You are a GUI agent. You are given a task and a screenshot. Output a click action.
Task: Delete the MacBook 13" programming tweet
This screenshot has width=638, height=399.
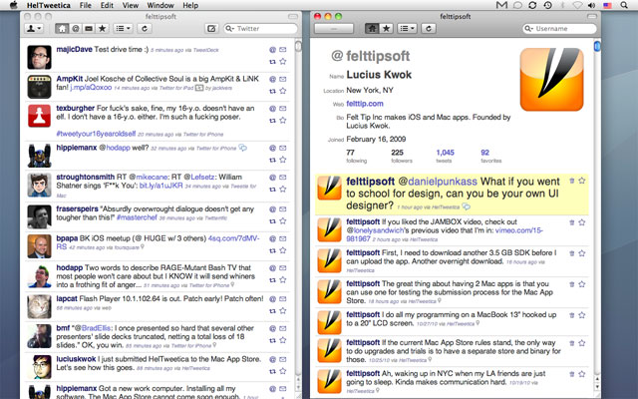coord(571,315)
